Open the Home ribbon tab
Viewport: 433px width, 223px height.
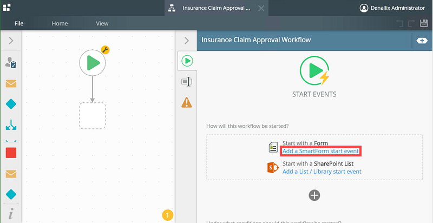coord(60,23)
